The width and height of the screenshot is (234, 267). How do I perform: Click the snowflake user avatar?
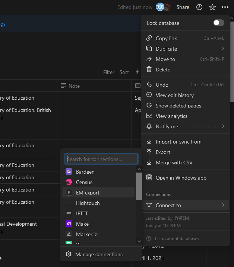[160, 7]
